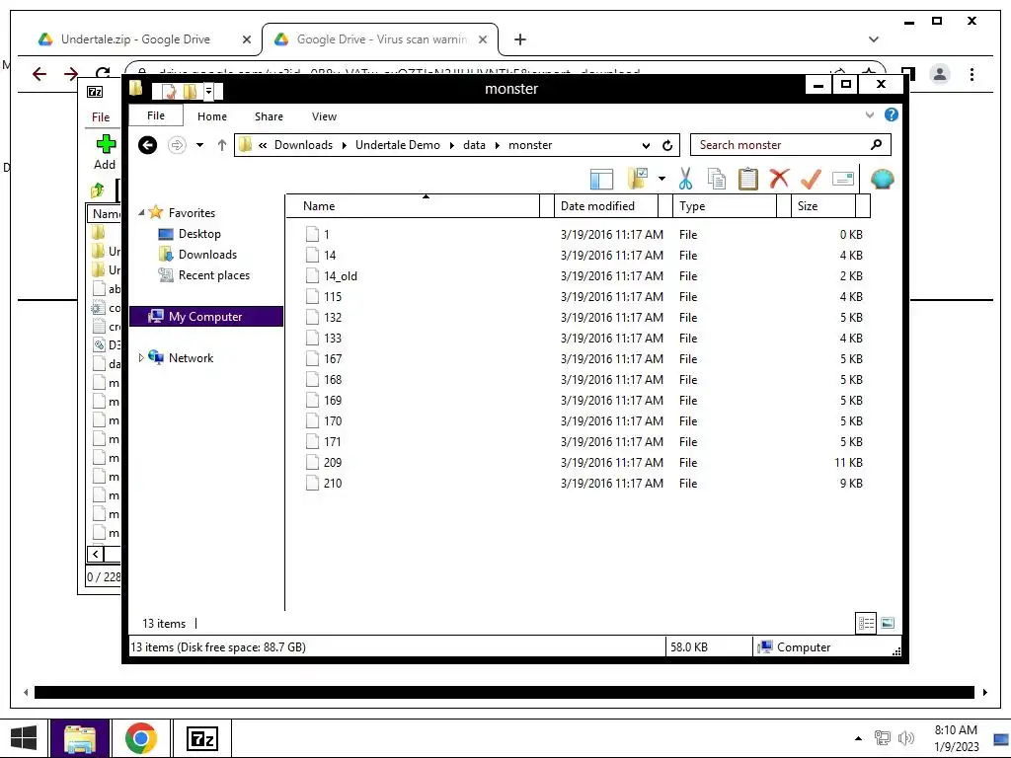Click the Paste clipboard icon
Viewport: 1011px width, 758px height.
[x=748, y=179]
